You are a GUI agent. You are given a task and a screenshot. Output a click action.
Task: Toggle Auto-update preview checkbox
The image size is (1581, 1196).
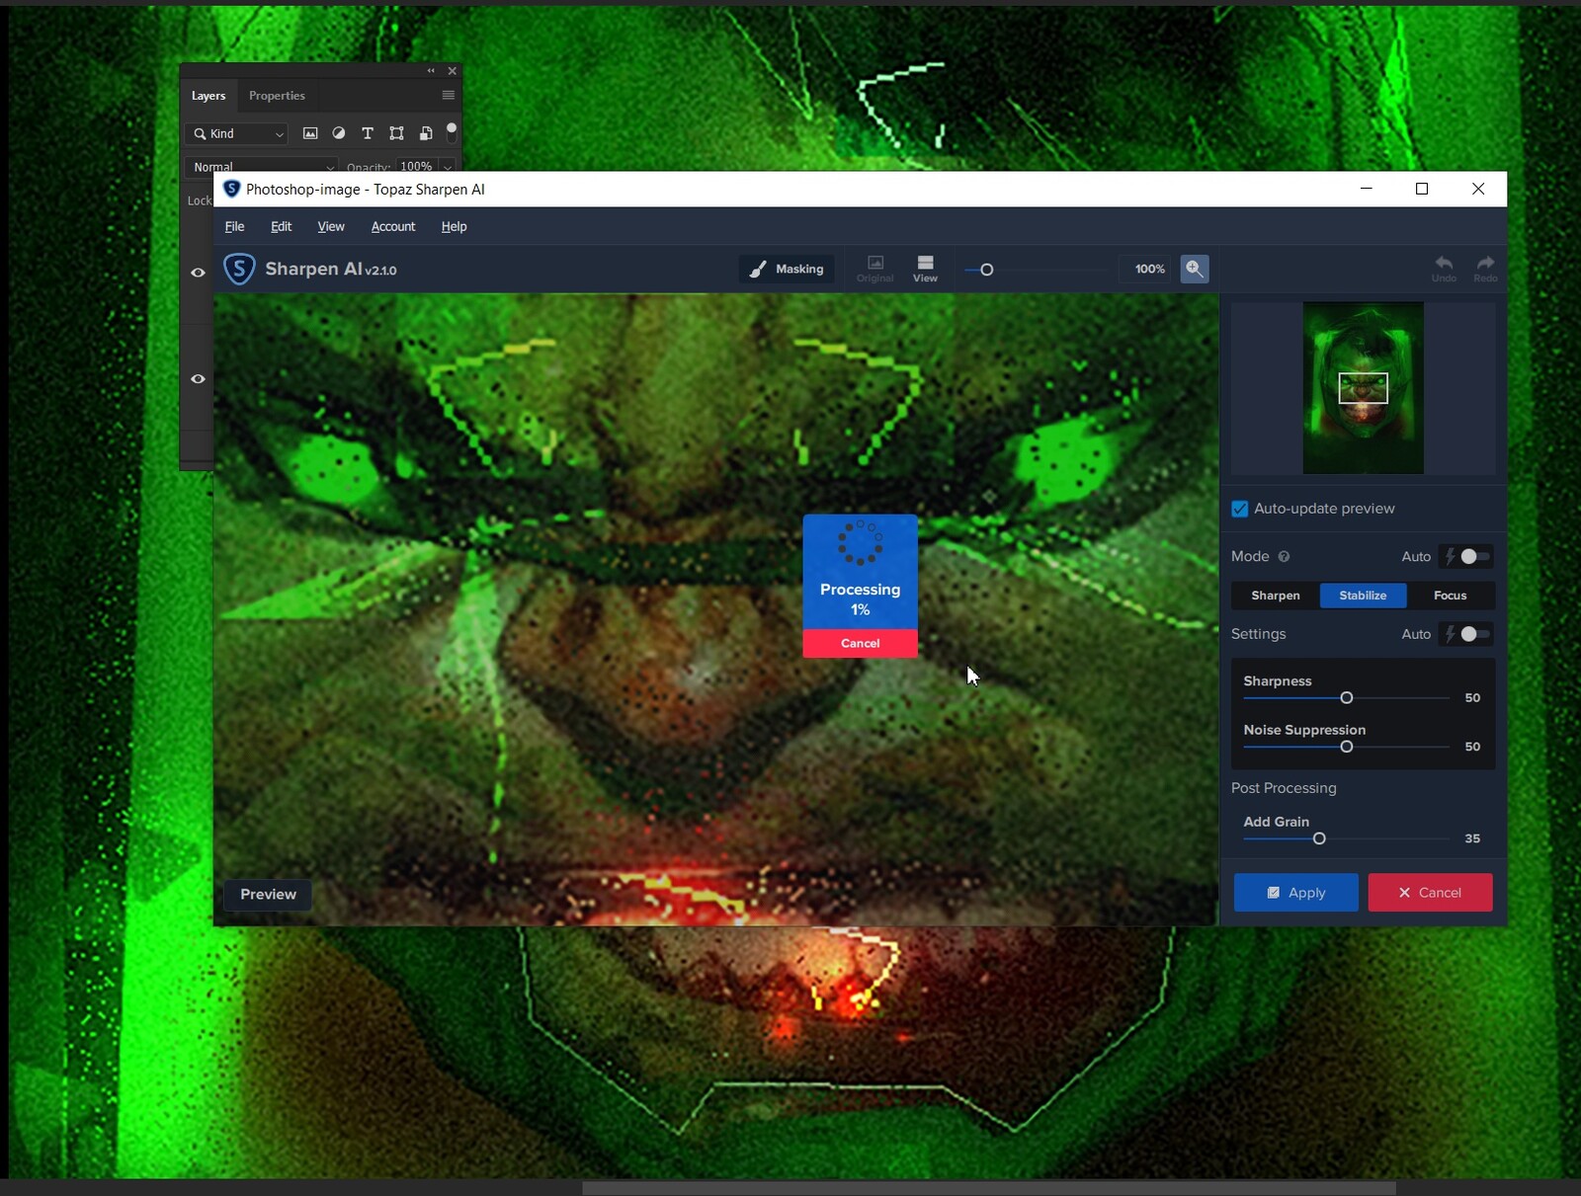1239,509
